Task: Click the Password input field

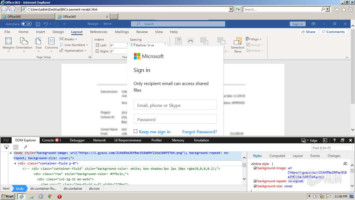Action: pyautogui.click(x=175, y=119)
